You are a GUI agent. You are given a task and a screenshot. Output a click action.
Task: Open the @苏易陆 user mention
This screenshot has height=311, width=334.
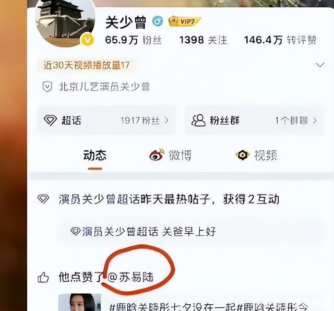130,278
